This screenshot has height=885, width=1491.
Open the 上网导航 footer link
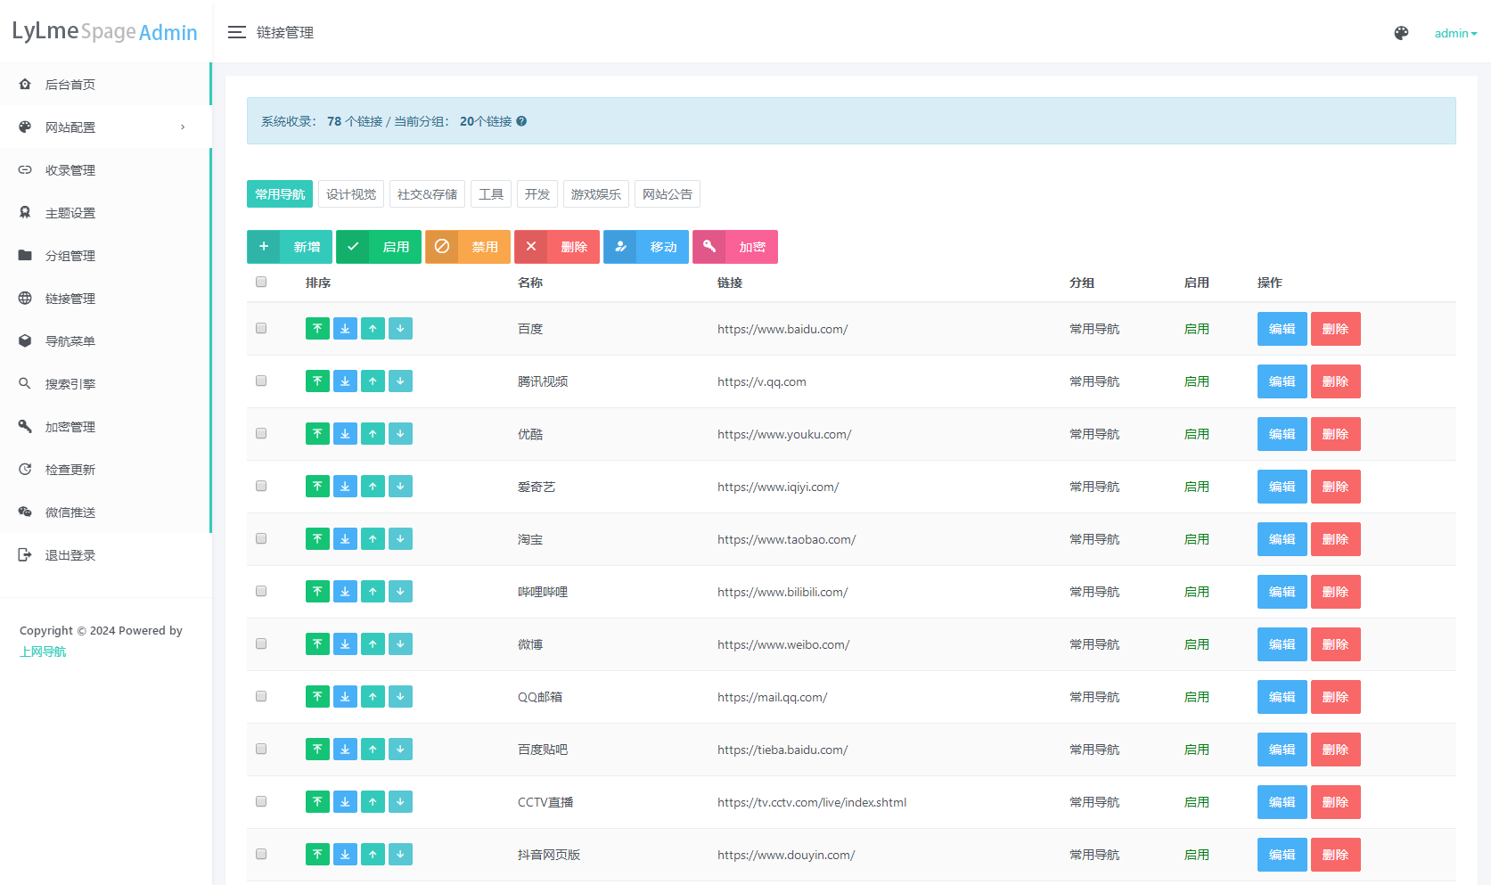(x=41, y=651)
